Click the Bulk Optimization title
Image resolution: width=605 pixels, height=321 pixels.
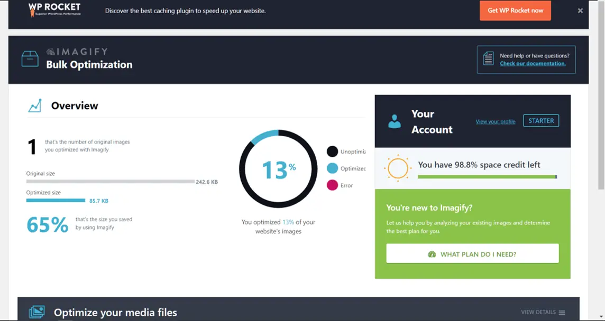coord(89,64)
